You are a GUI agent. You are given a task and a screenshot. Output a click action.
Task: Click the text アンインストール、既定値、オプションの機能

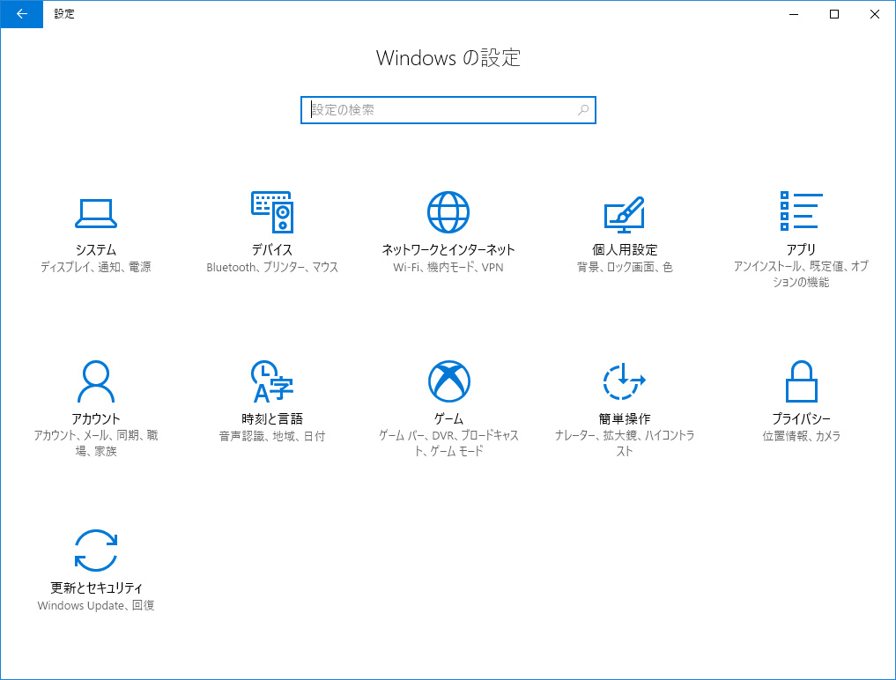pos(801,274)
